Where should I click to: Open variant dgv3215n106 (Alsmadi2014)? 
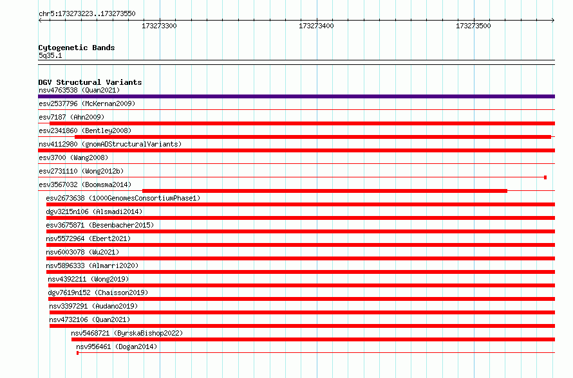pos(94,212)
